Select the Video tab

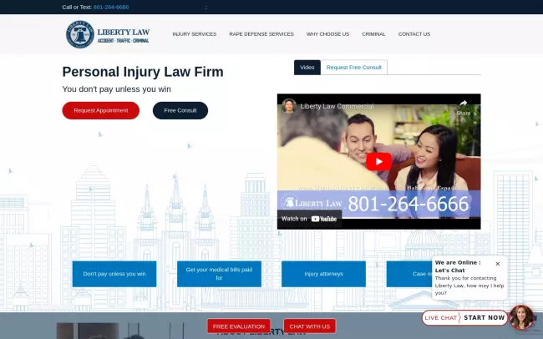pyautogui.click(x=307, y=68)
